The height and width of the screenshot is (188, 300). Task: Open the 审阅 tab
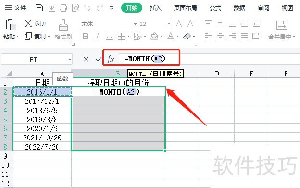(263, 8)
